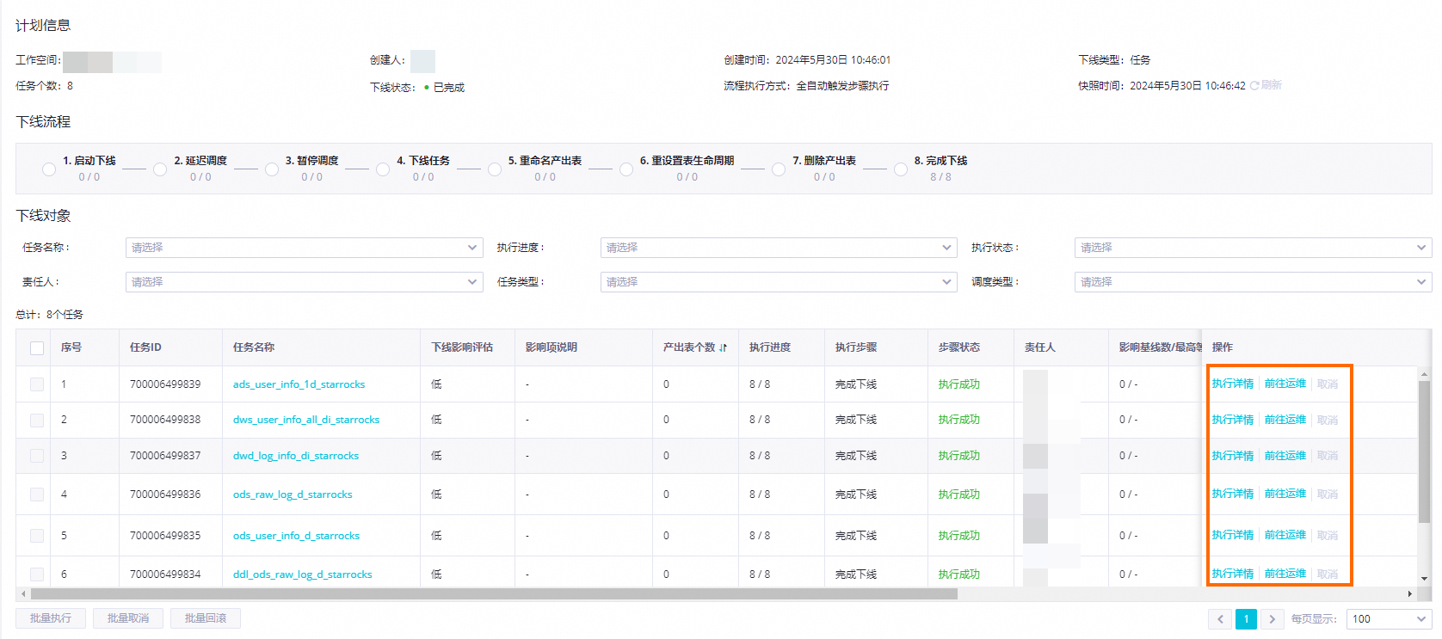Click the 6. 重设置表生命周期 step label
1442x639 pixels.
coord(687,161)
